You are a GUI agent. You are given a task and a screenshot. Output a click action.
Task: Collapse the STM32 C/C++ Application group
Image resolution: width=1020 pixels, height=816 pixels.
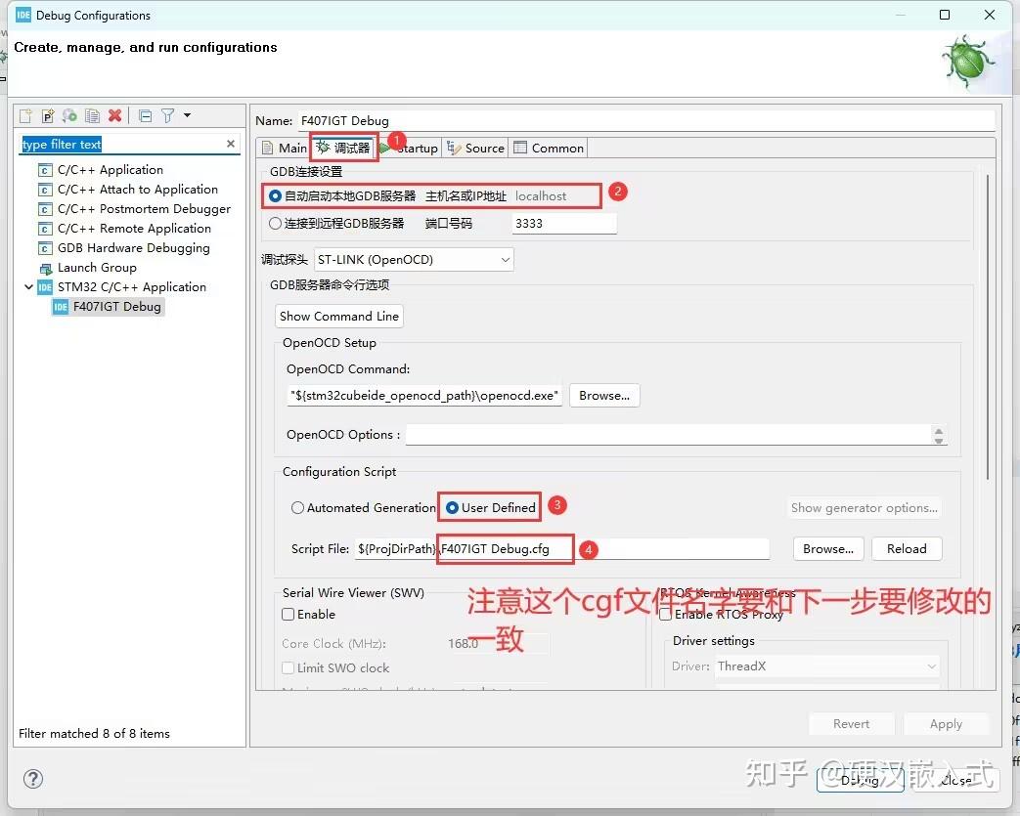tap(28, 286)
